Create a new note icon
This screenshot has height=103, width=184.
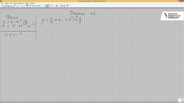click(x=2, y=6)
